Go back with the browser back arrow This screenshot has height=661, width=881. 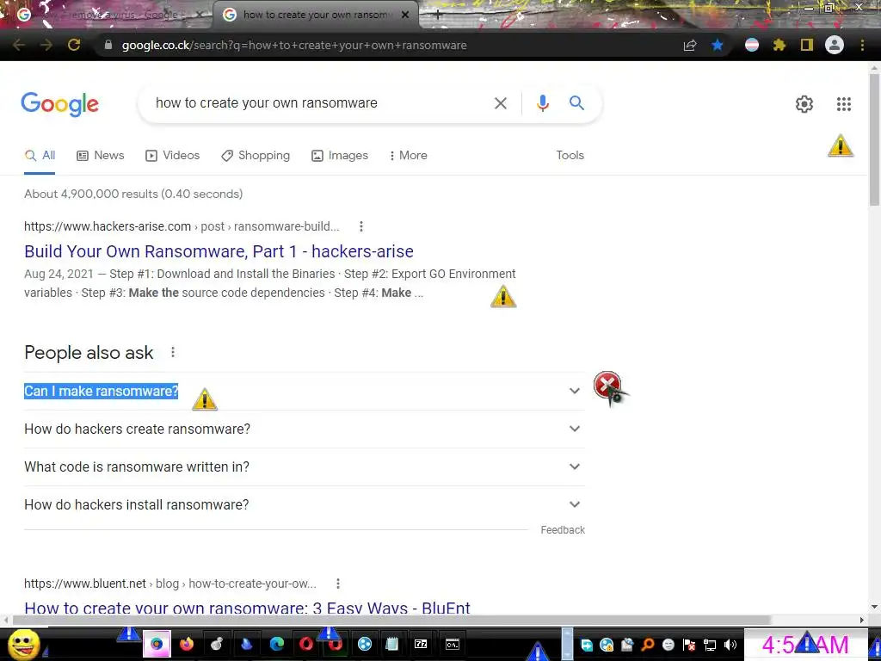click(x=19, y=45)
